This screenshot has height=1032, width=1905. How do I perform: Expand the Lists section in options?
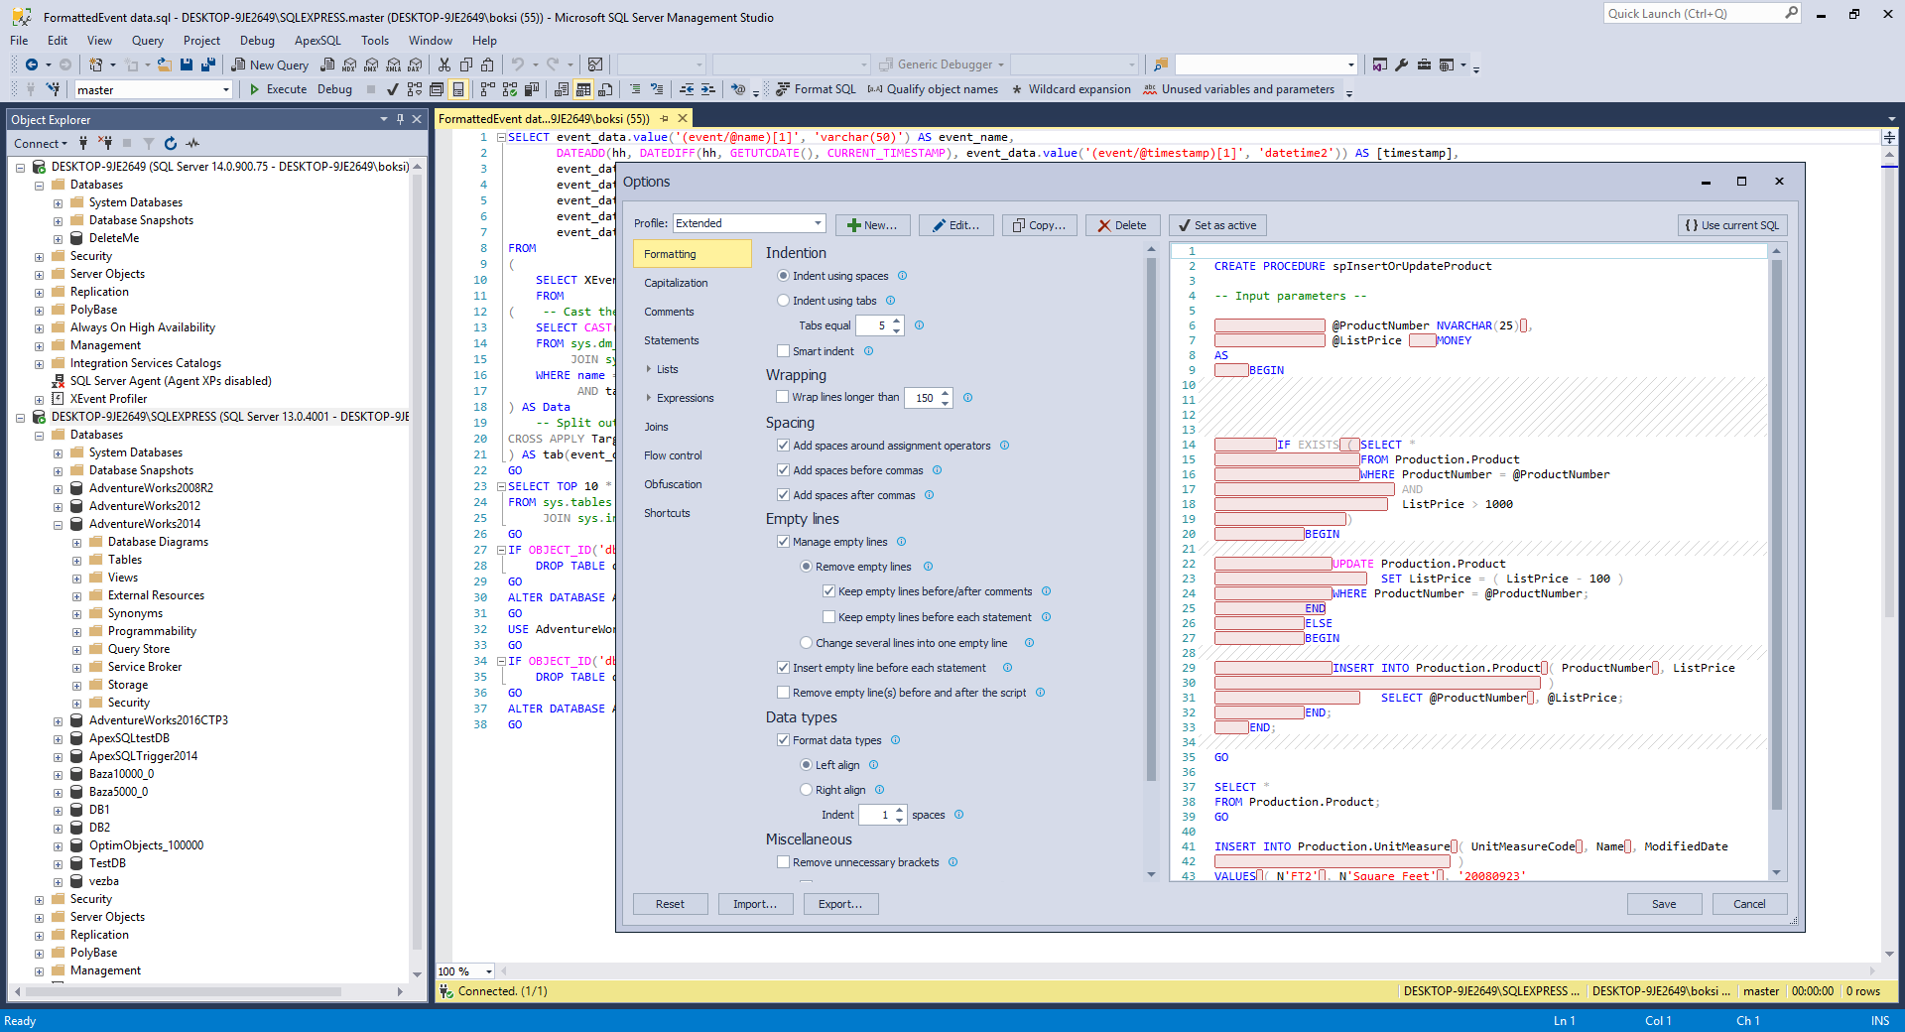point(650,369)
